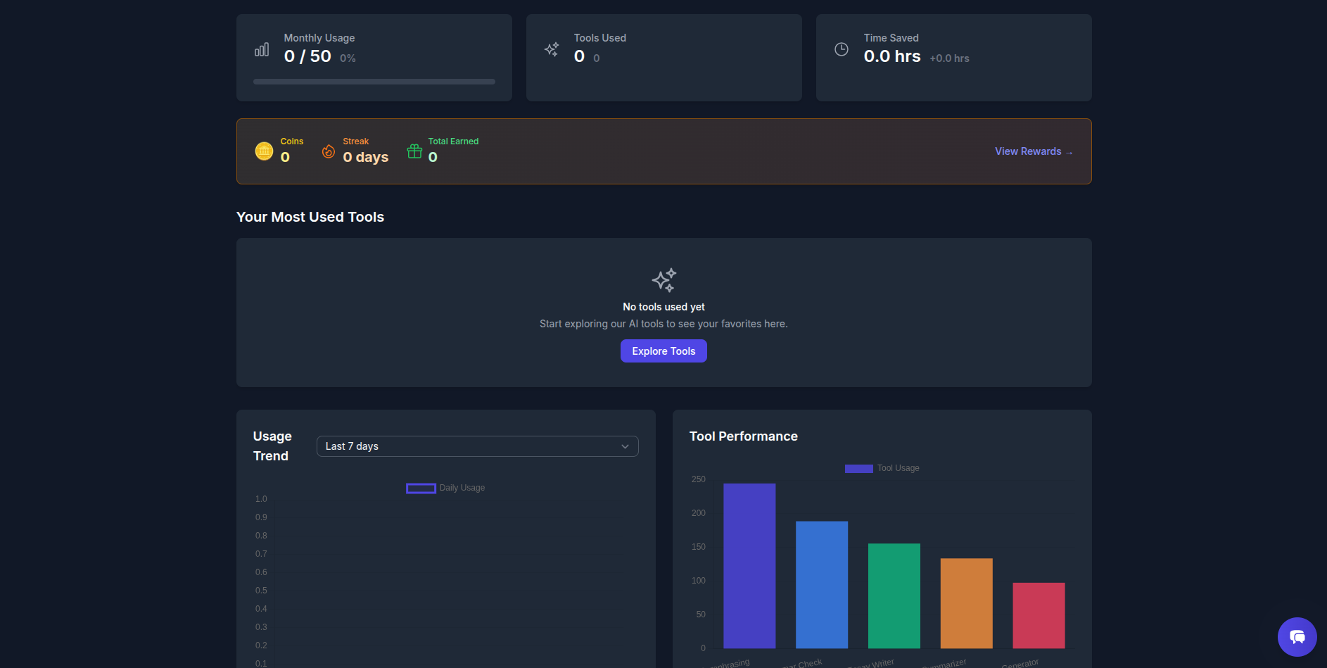
Task: Open View Rewards
Action: [x=1034, y=151]
